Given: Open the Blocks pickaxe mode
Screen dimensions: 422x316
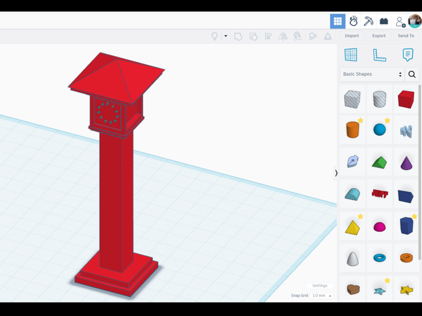Looking at the screenshot, I should point(368,21).
